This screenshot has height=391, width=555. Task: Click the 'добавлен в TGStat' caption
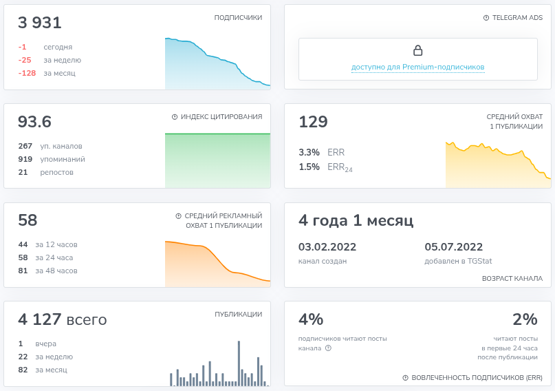click(458, 262)
